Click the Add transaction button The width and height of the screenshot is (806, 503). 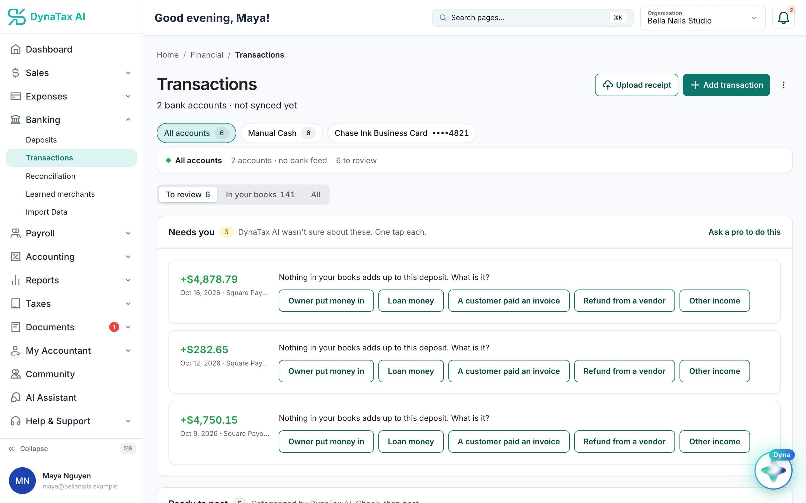tap(726, 85)
